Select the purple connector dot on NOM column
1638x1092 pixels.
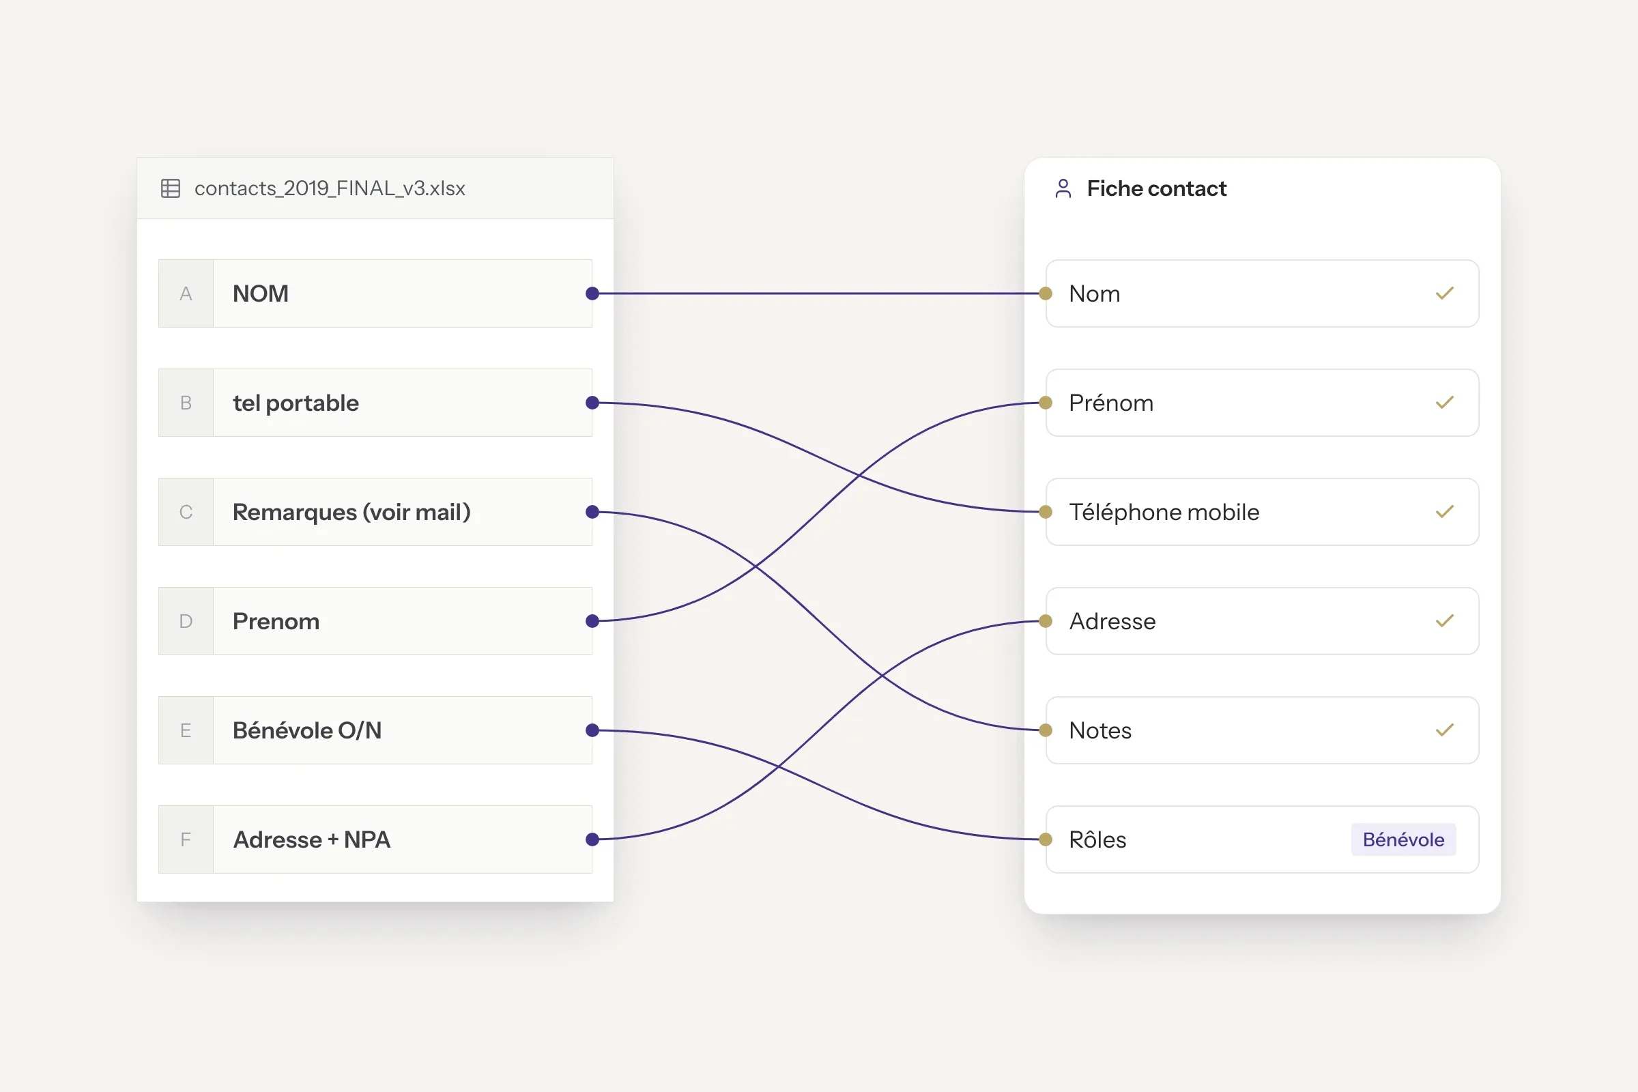pos(592,293)
